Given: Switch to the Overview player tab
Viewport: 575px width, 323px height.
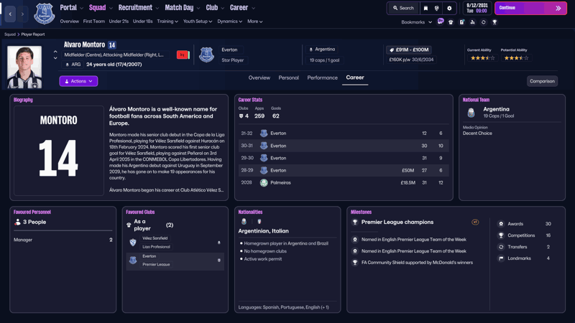Looking at the screenshot, I should [x=259, y=78].
